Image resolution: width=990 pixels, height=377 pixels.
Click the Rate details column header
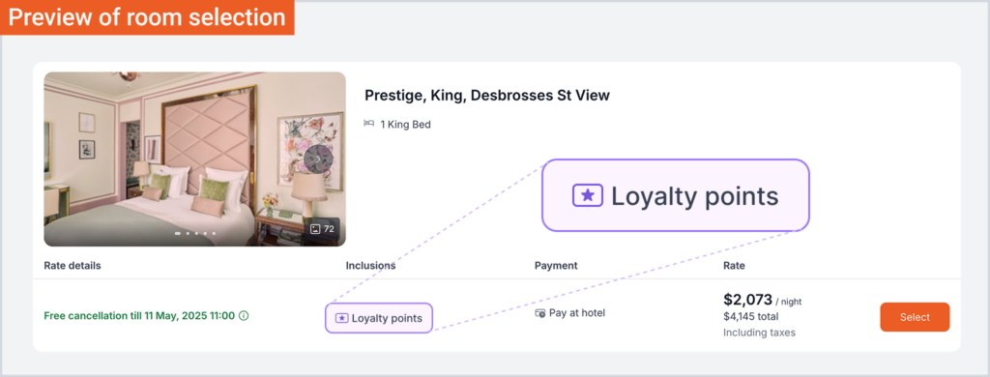[x=72, y=266]
